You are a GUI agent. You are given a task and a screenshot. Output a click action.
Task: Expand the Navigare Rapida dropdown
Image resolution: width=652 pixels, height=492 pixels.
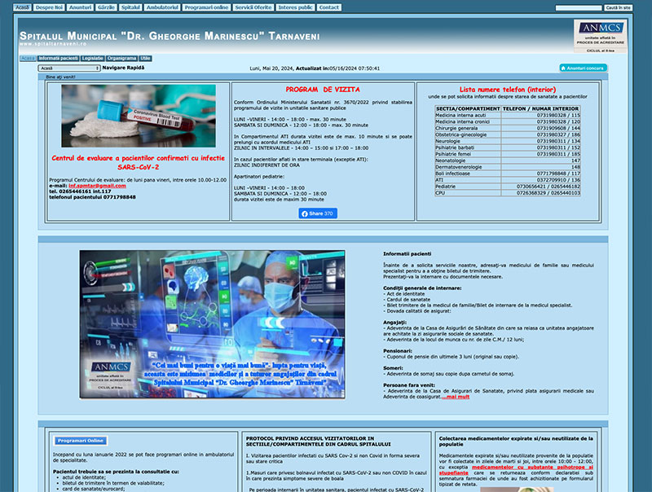(69, 68)
